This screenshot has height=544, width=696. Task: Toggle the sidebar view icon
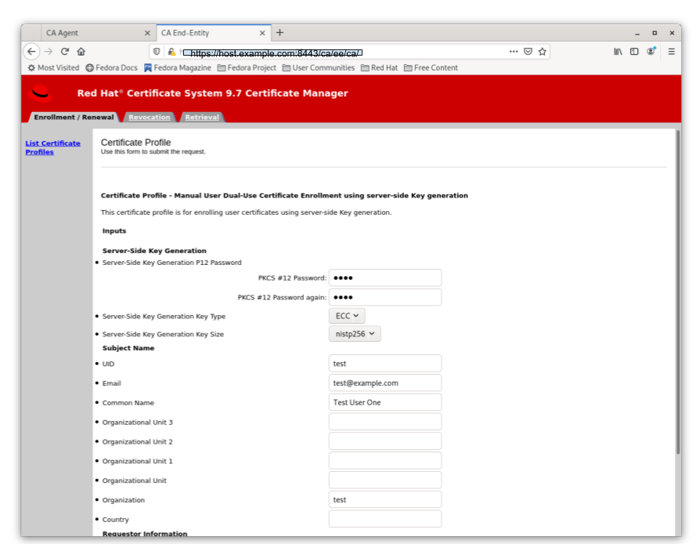click(634, 52)
